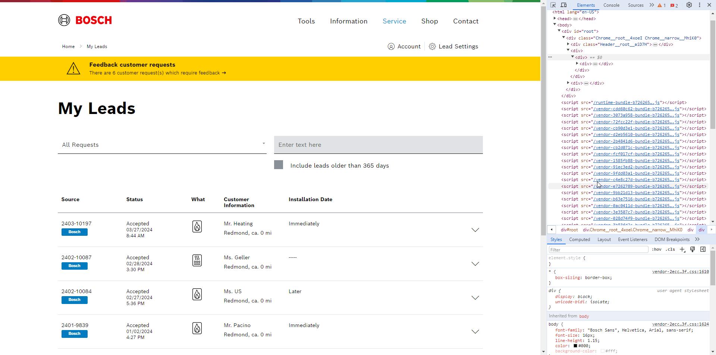Switch to the Sources tab in DevTools

(x=635, y=5)
